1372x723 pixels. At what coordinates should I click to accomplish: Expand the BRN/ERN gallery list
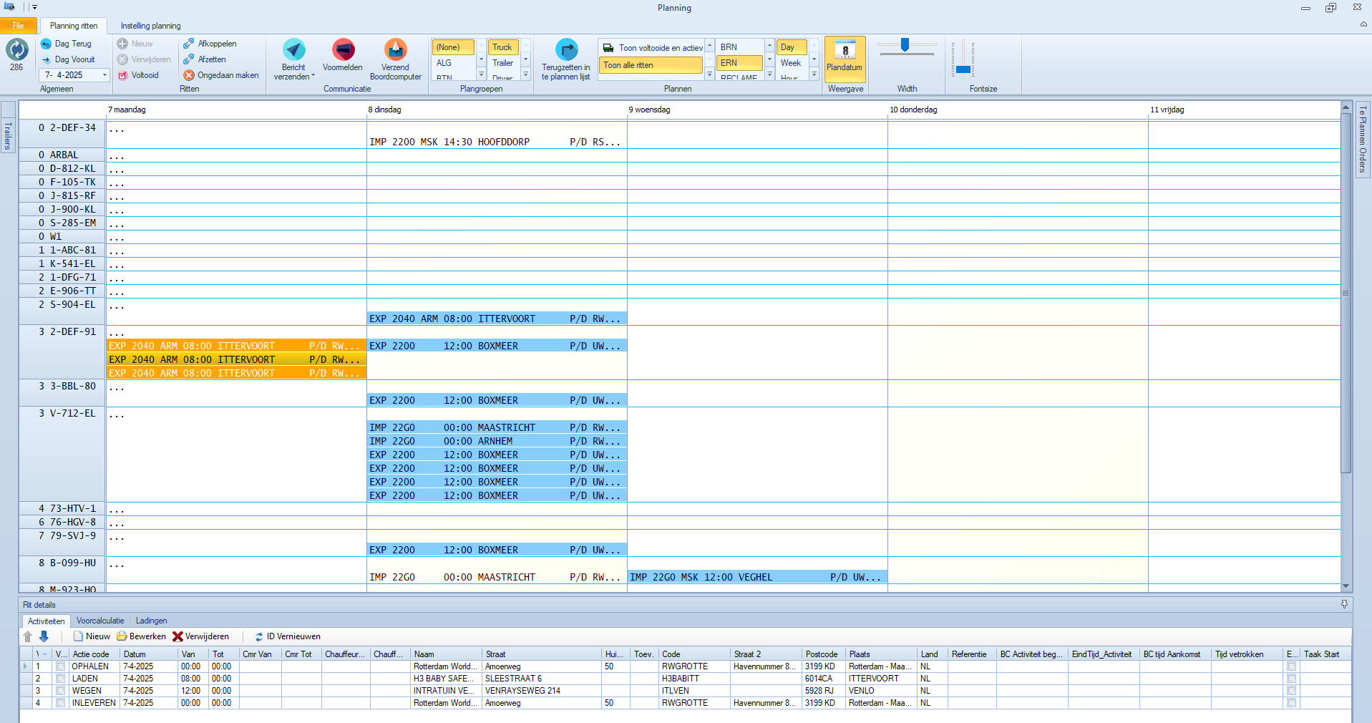click(769, 74)
